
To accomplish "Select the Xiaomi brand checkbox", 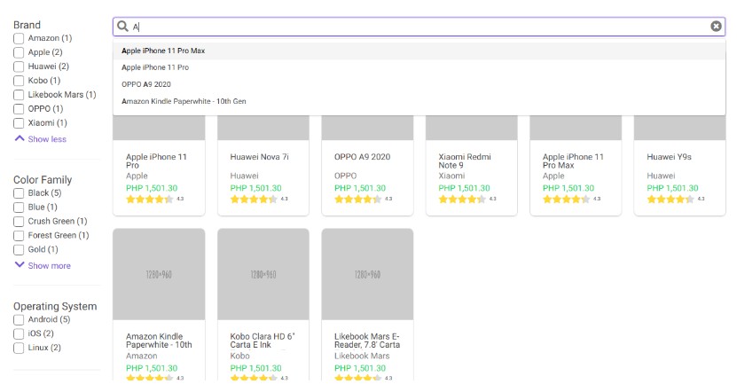I will click(19, 123).
